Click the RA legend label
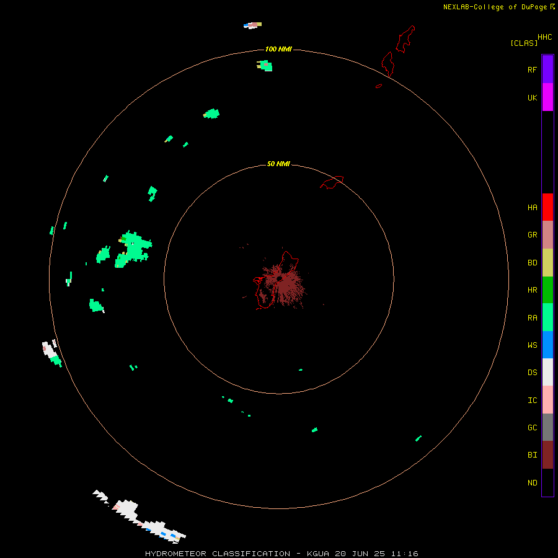 click(532, 318)
